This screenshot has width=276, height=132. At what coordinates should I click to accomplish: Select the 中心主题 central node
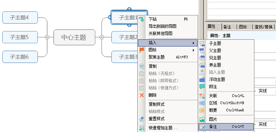(x=74, y=37)
